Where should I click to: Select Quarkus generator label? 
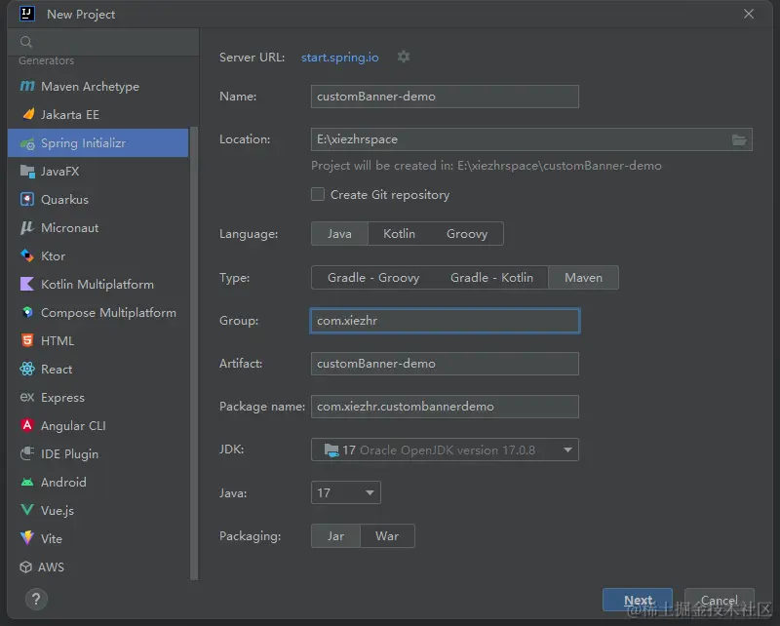pos(64,200)
